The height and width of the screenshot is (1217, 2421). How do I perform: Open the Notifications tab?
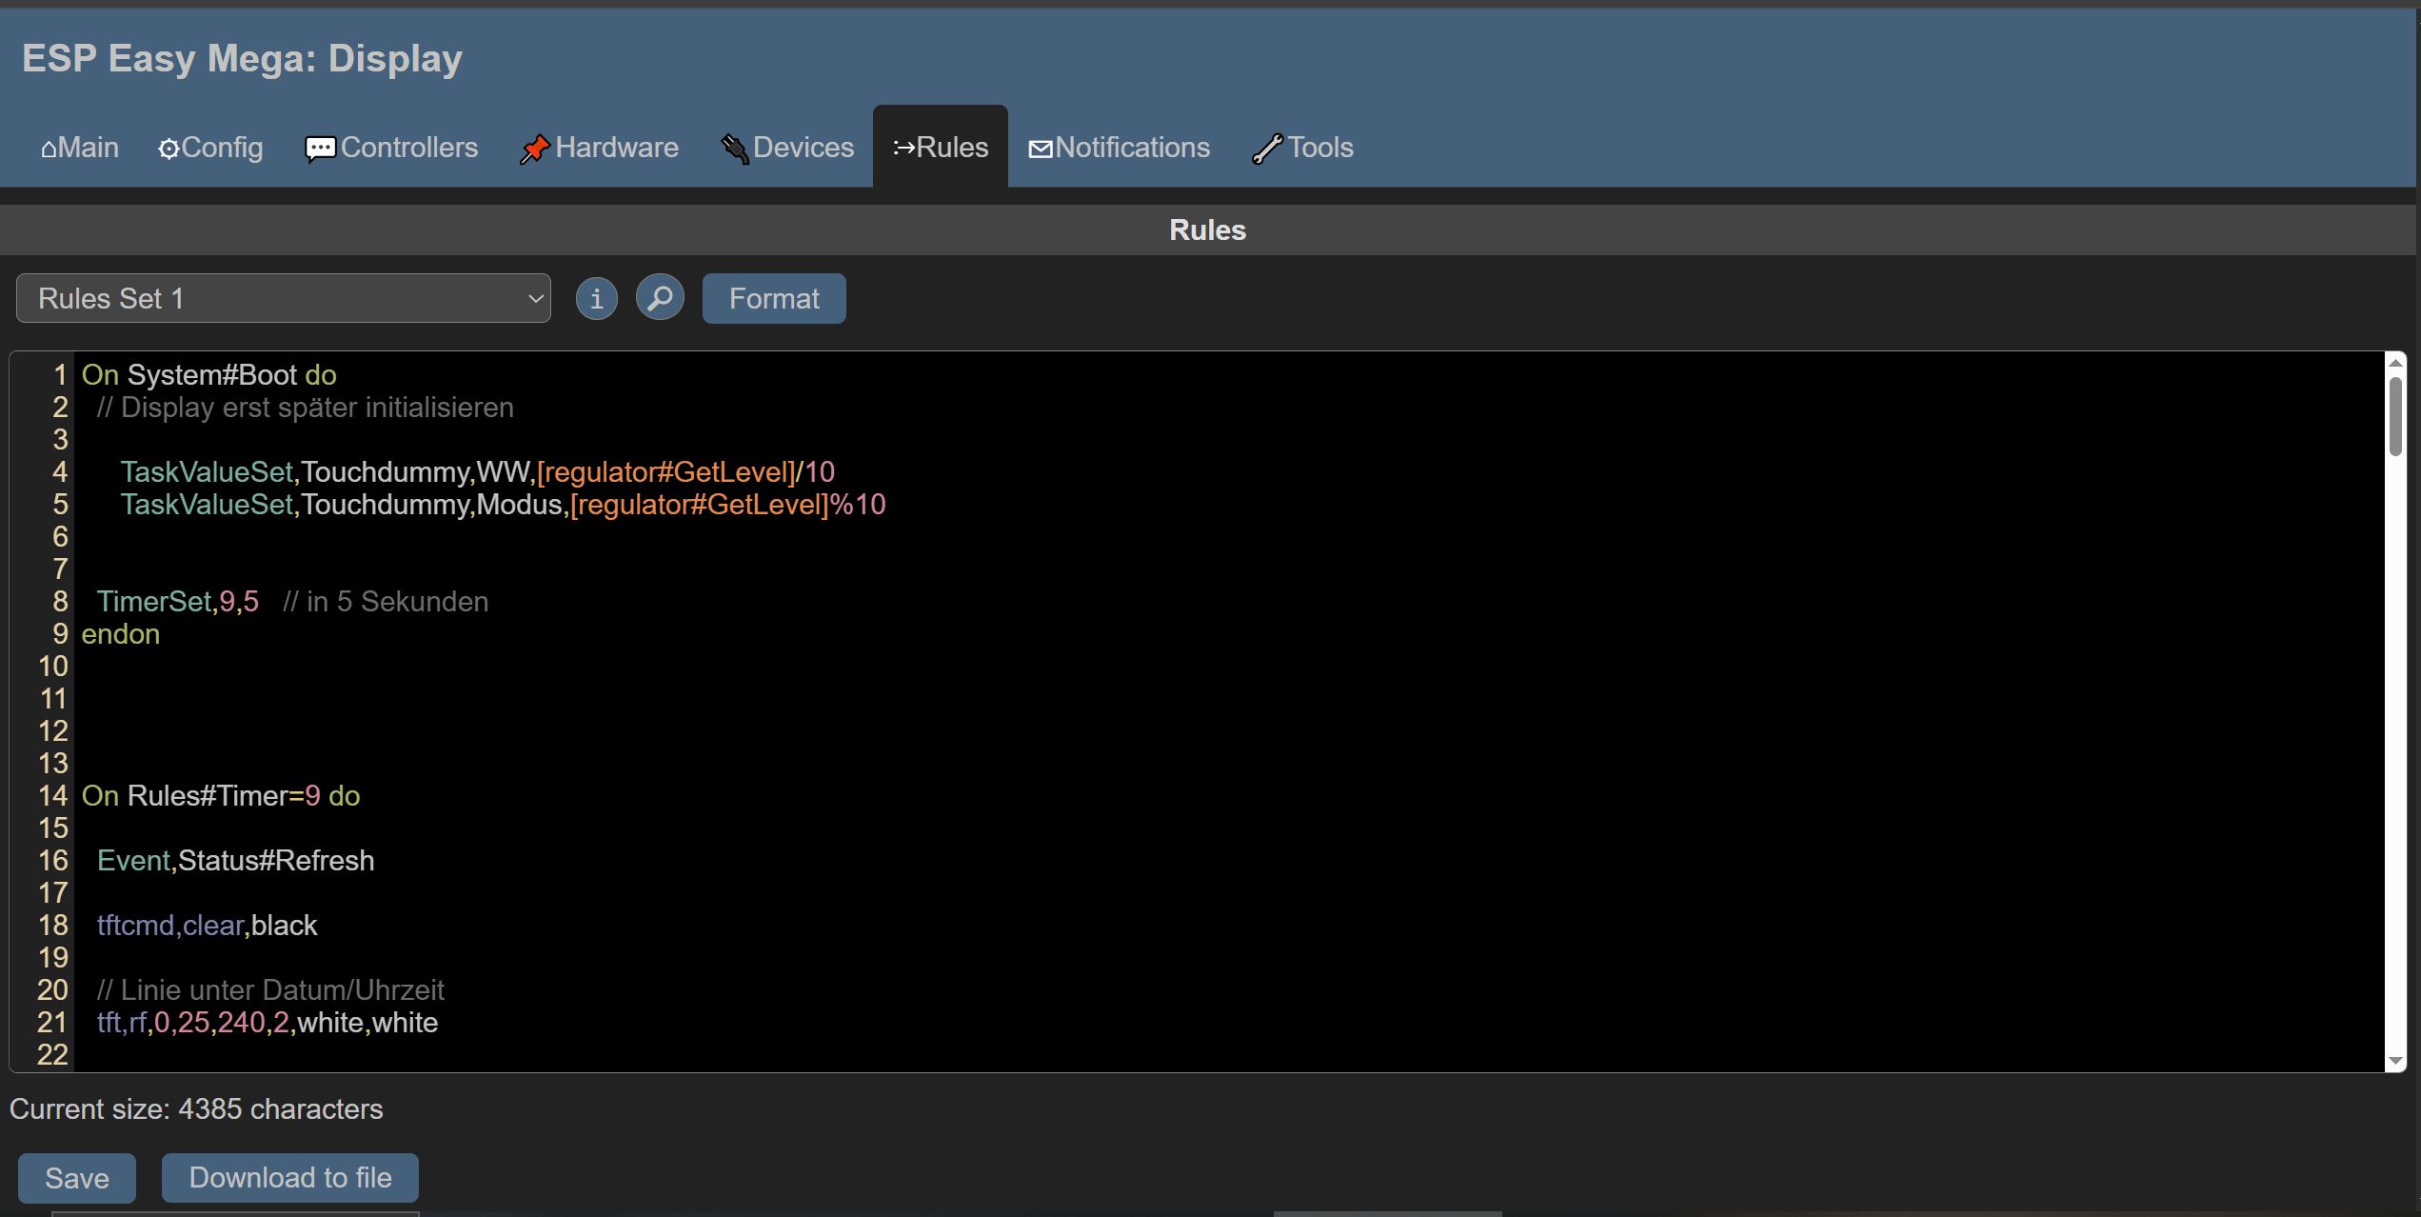tap(1119, 148)
